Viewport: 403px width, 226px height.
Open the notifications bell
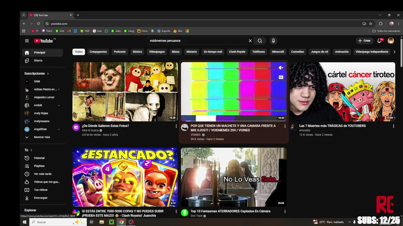379,41
